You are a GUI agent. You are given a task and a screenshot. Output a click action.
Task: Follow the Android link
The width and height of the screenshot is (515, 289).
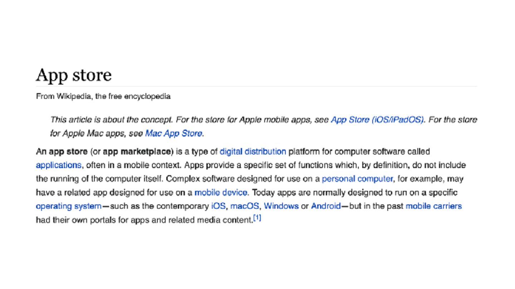click(x=326, y=206)
